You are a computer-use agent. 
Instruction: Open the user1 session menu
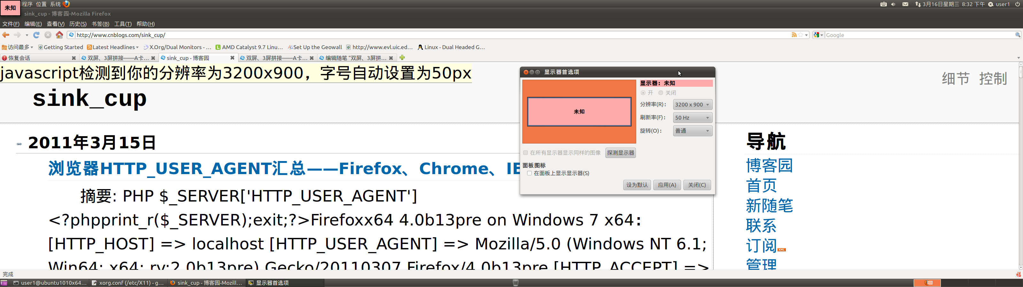999,4
